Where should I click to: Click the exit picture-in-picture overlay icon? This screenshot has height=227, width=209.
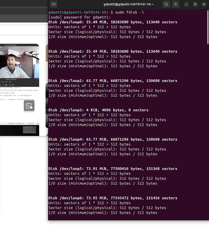[x=29, y=105]
